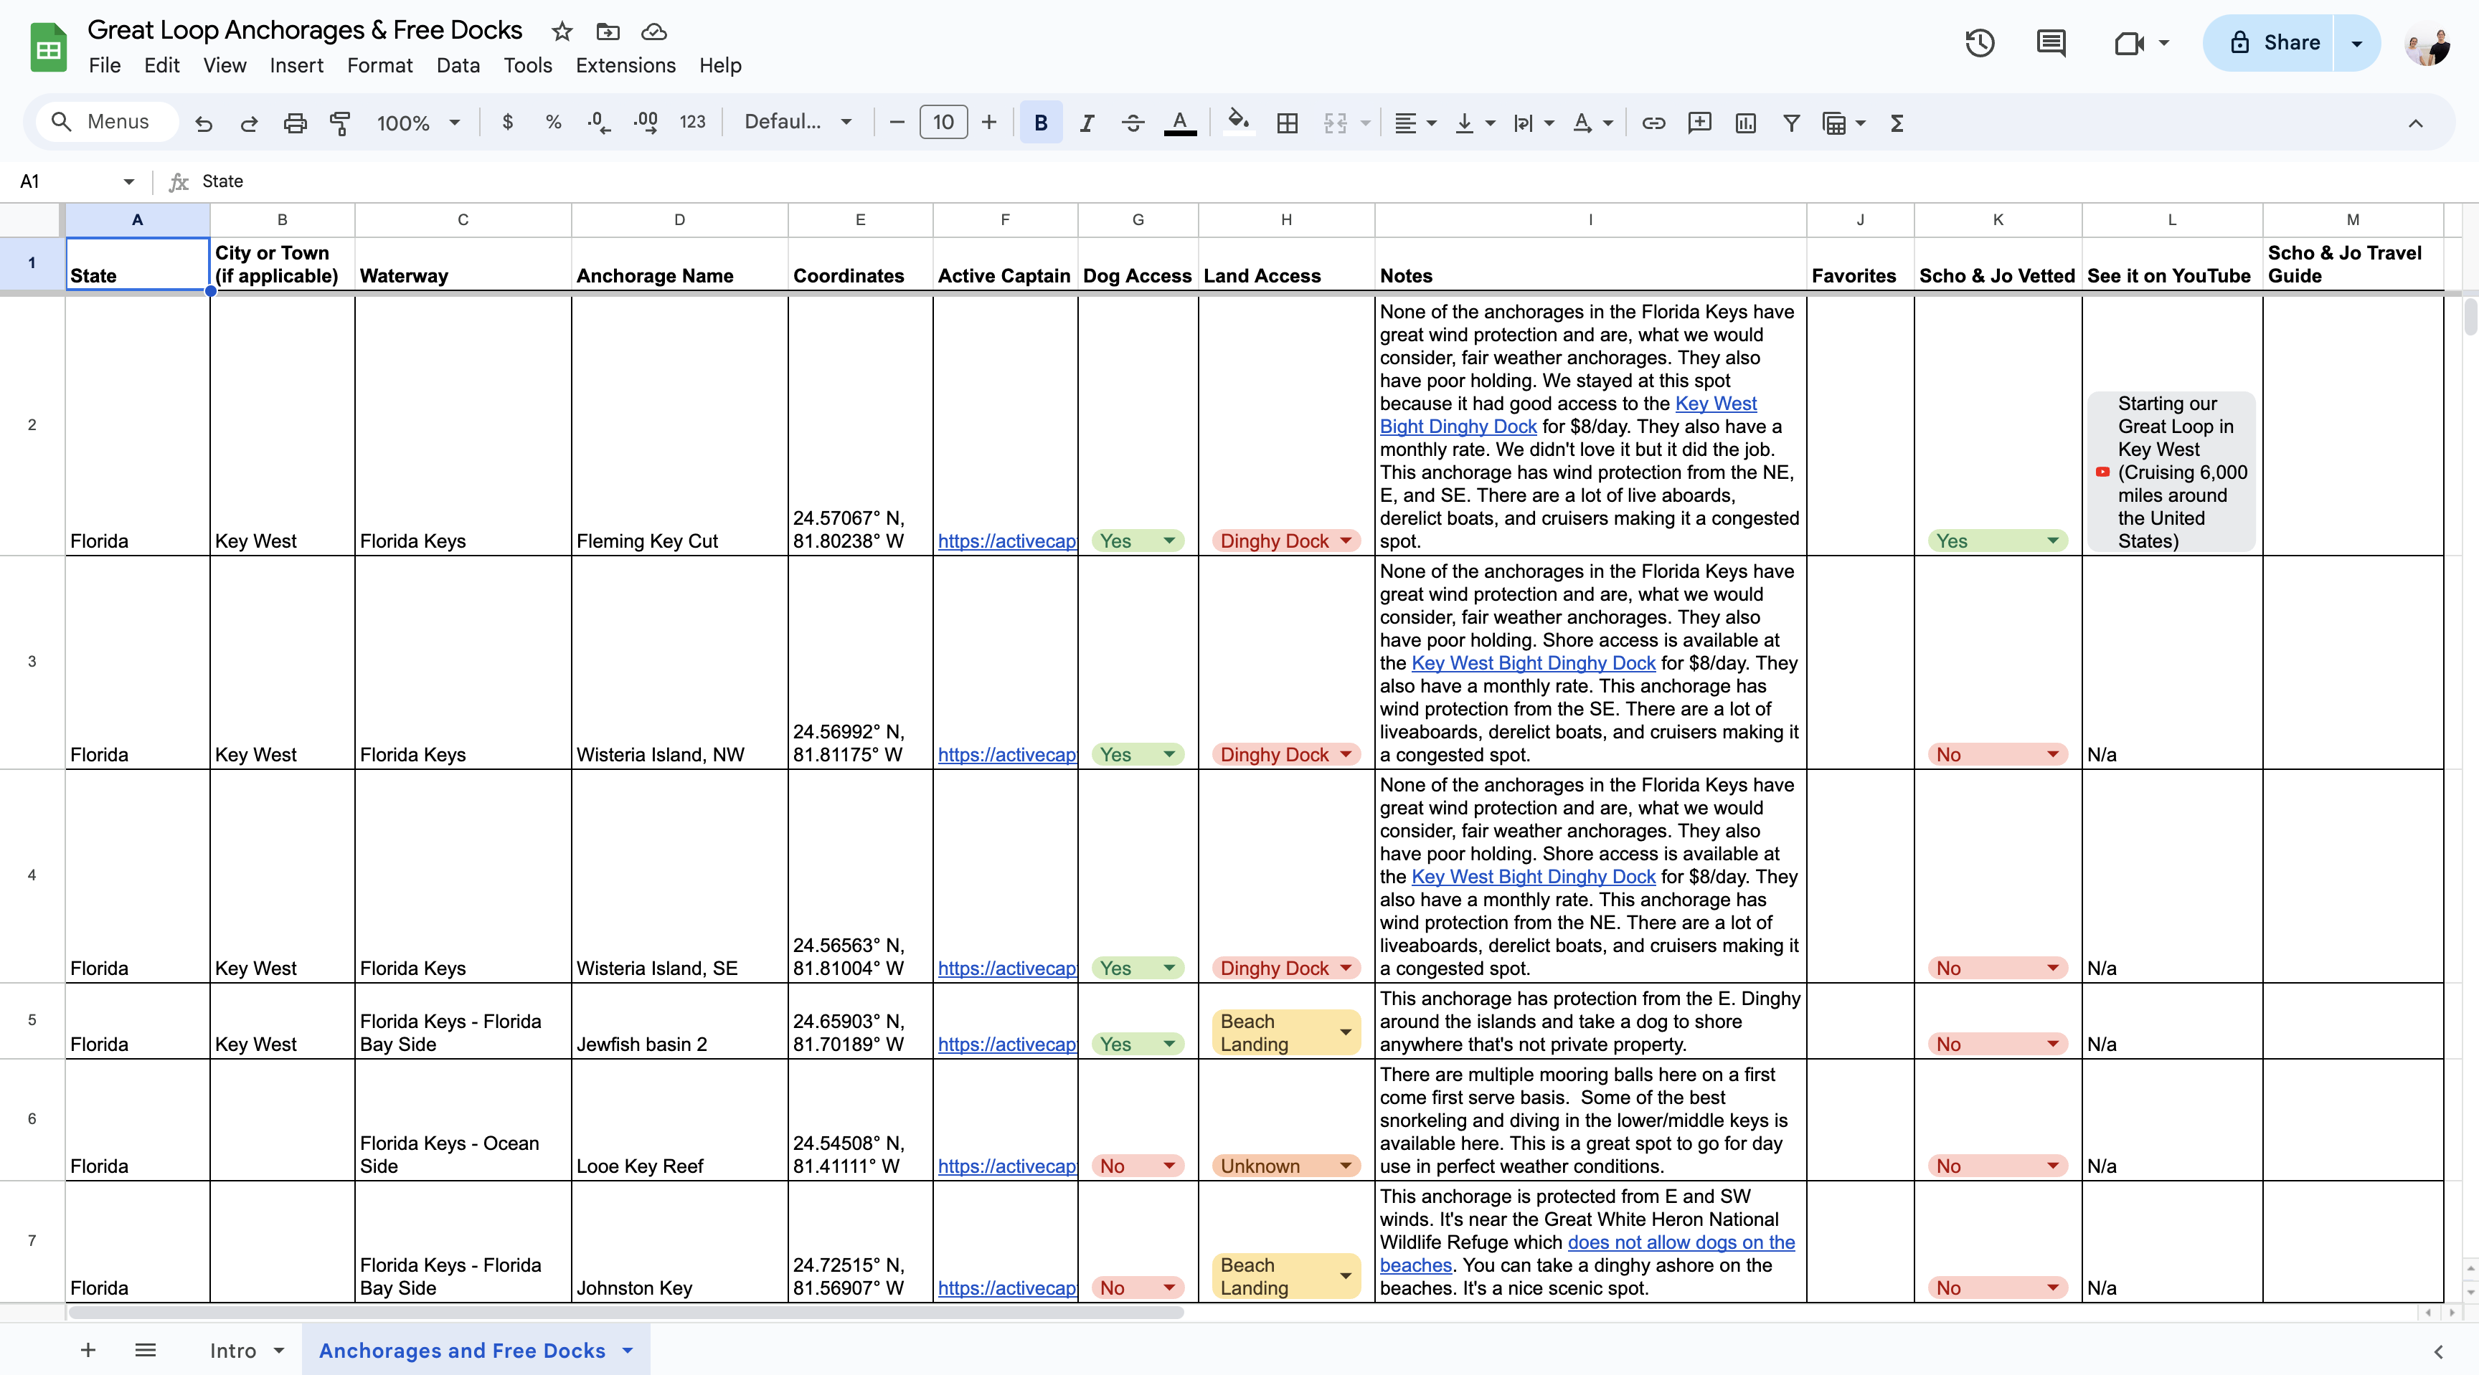Open more number formats (123)
This screenshot has height=1375, width=2479.
click(x=692, y=122)
